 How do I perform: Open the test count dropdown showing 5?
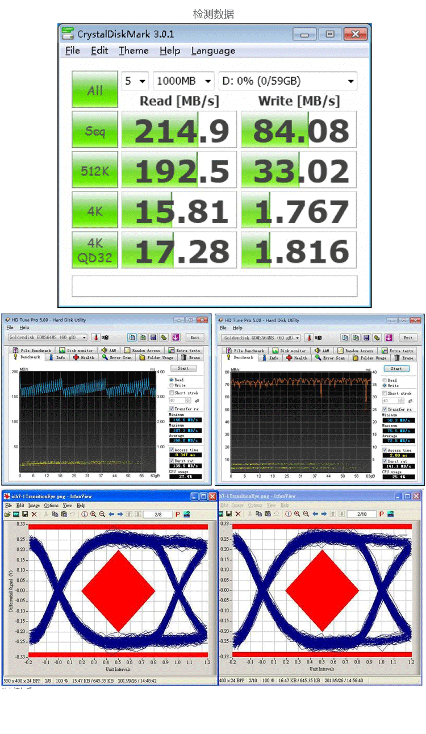pos(135,81)
